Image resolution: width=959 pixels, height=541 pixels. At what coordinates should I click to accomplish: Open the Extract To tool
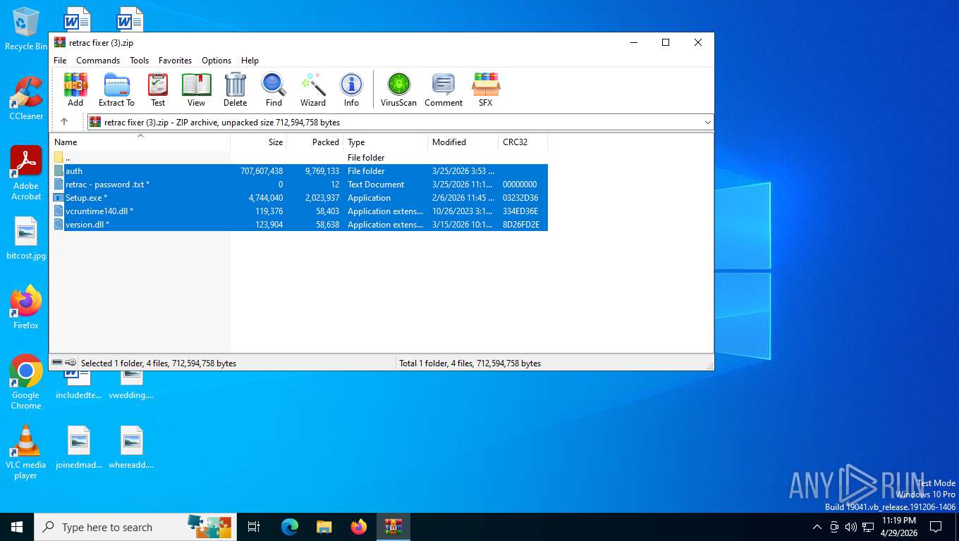point(116,89)
